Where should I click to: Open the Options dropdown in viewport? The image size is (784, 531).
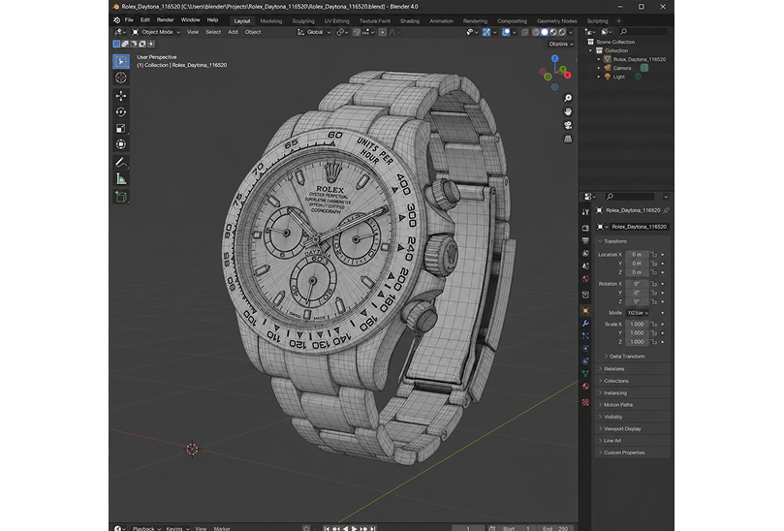560,44
